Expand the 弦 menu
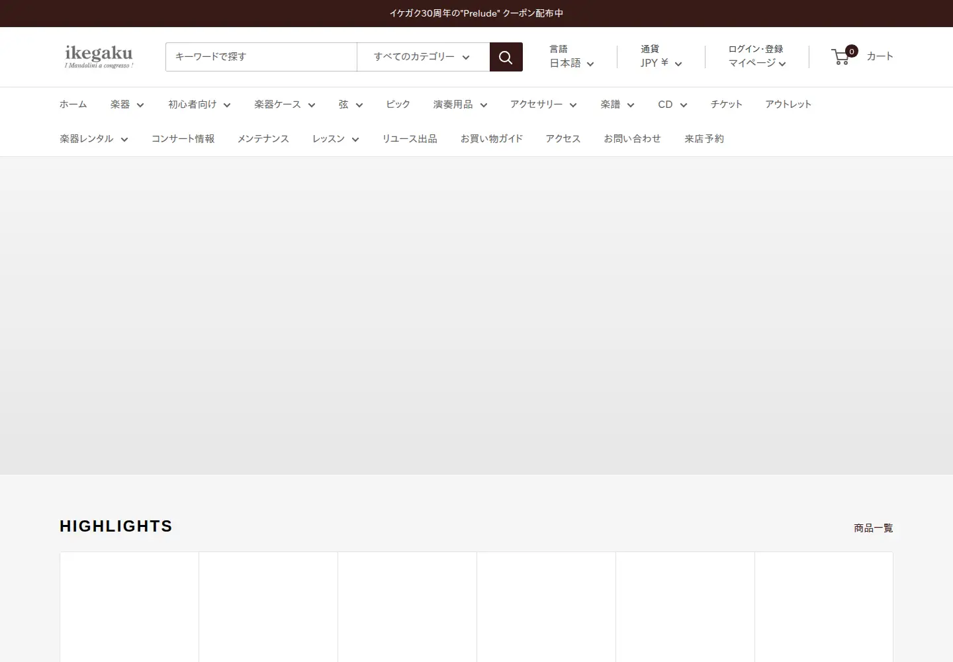The image size is (953, 662). [351, 105]
